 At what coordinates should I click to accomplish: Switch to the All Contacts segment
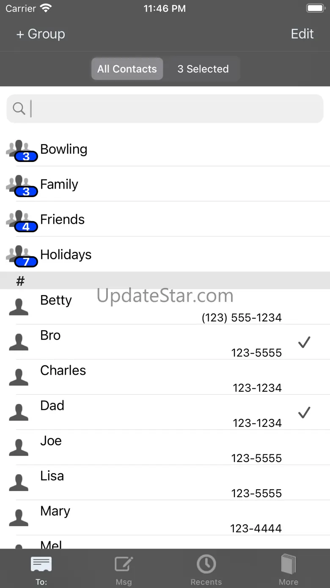[x=127, y=69]
